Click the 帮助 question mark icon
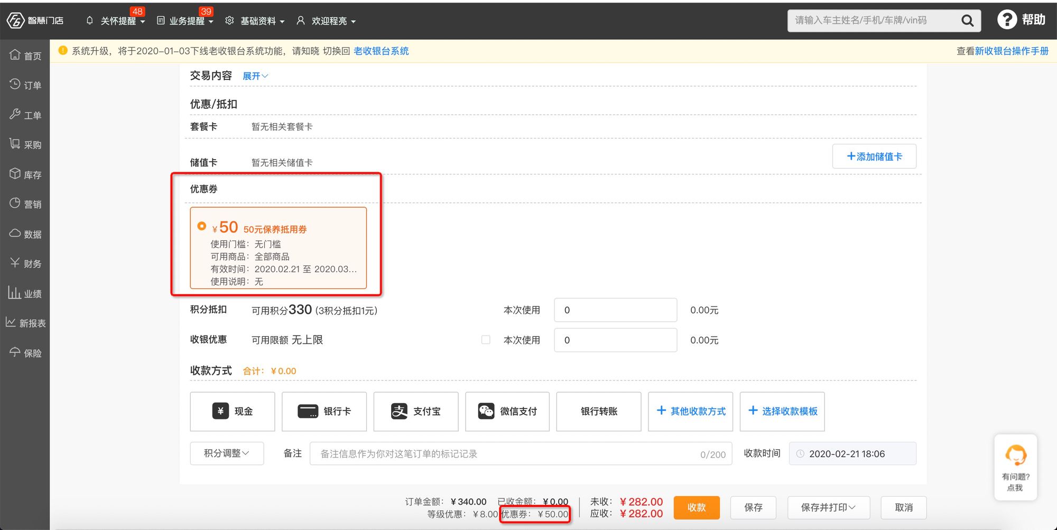 click(x=1007, y=20)
